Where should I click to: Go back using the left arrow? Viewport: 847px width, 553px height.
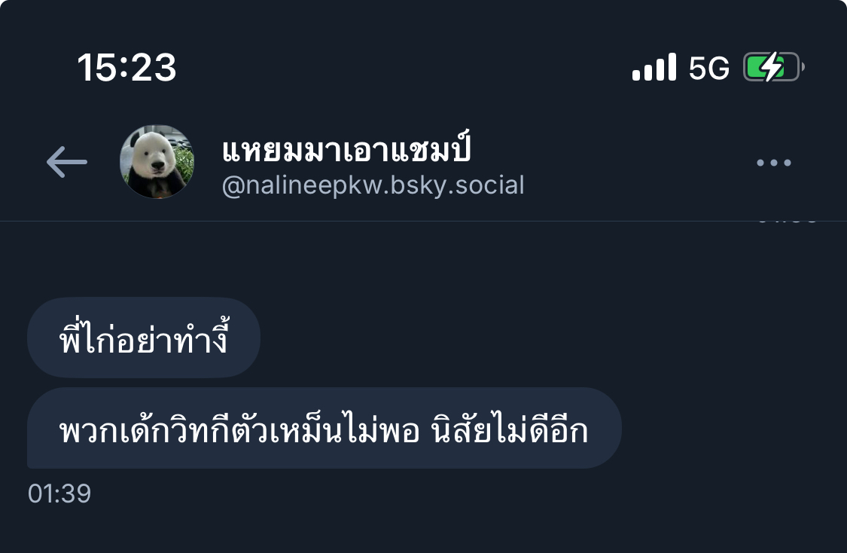(67, 162)
